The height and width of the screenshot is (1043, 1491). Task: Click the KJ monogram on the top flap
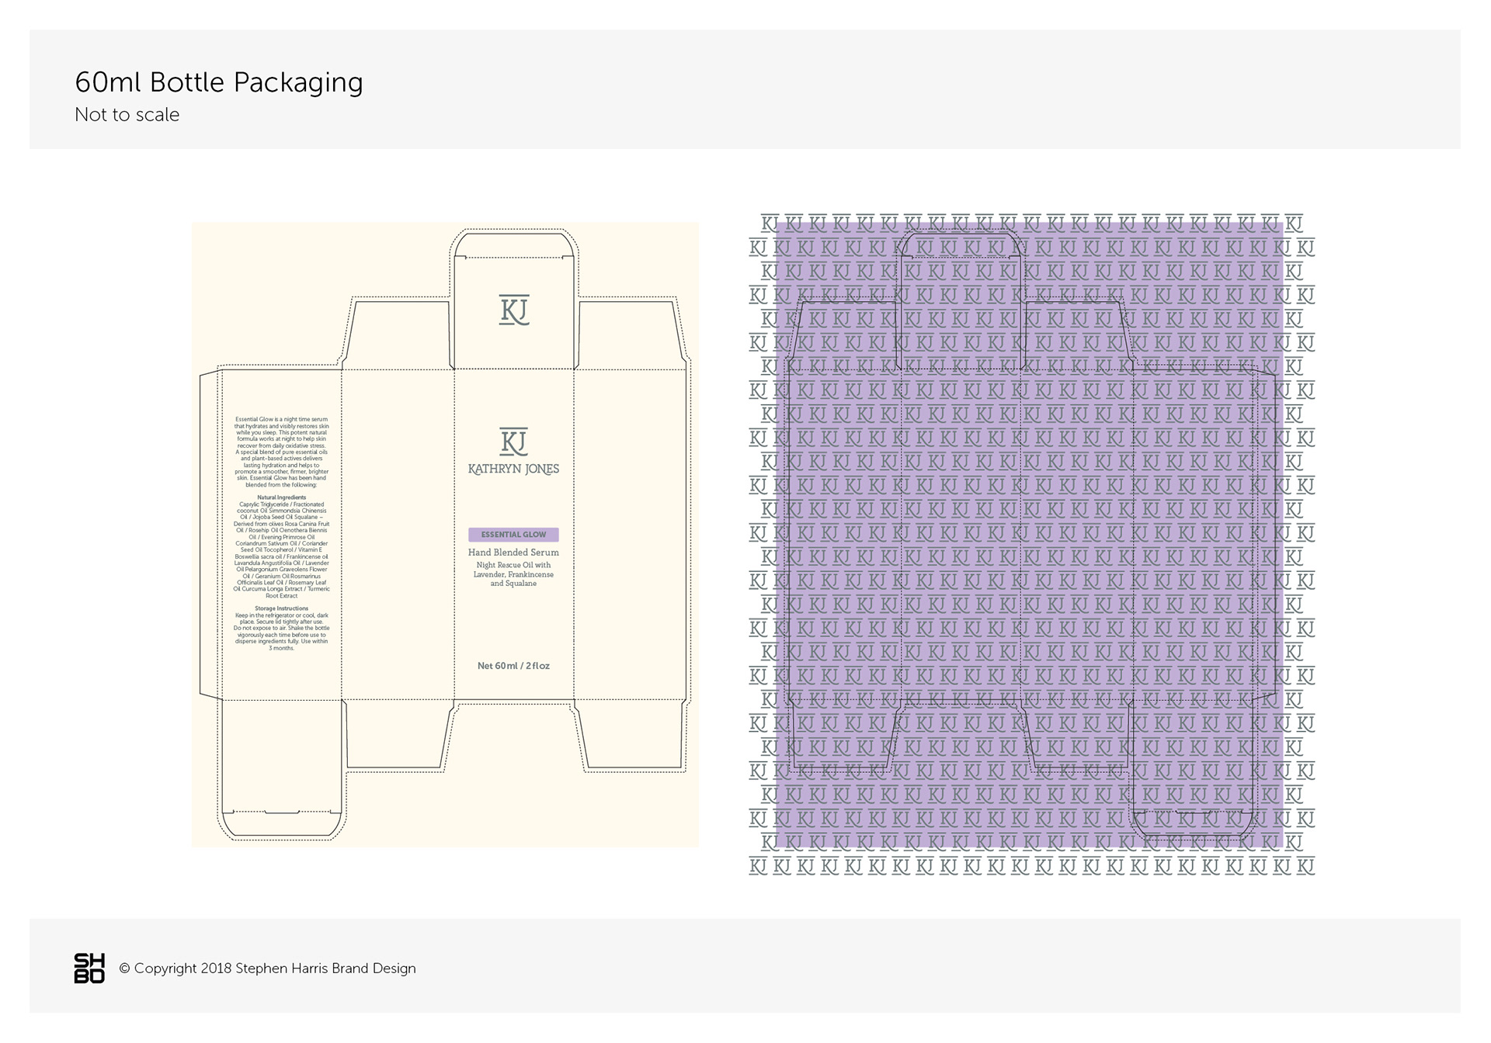[513, 310]
